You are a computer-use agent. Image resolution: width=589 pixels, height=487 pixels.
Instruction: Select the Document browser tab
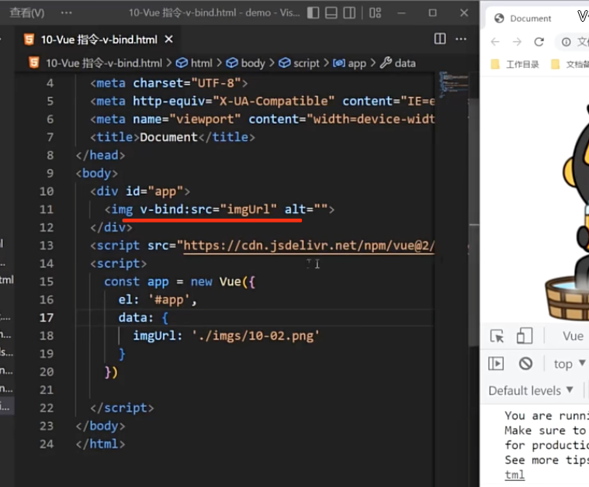coord(530,19)
